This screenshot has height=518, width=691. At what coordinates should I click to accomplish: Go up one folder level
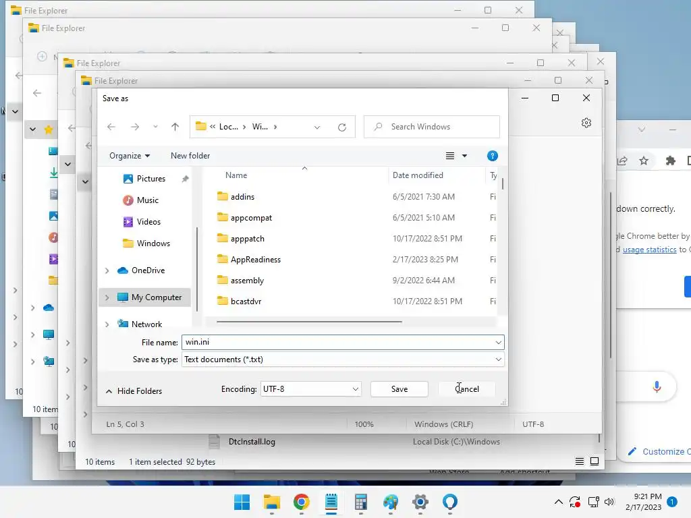point(175,127)
